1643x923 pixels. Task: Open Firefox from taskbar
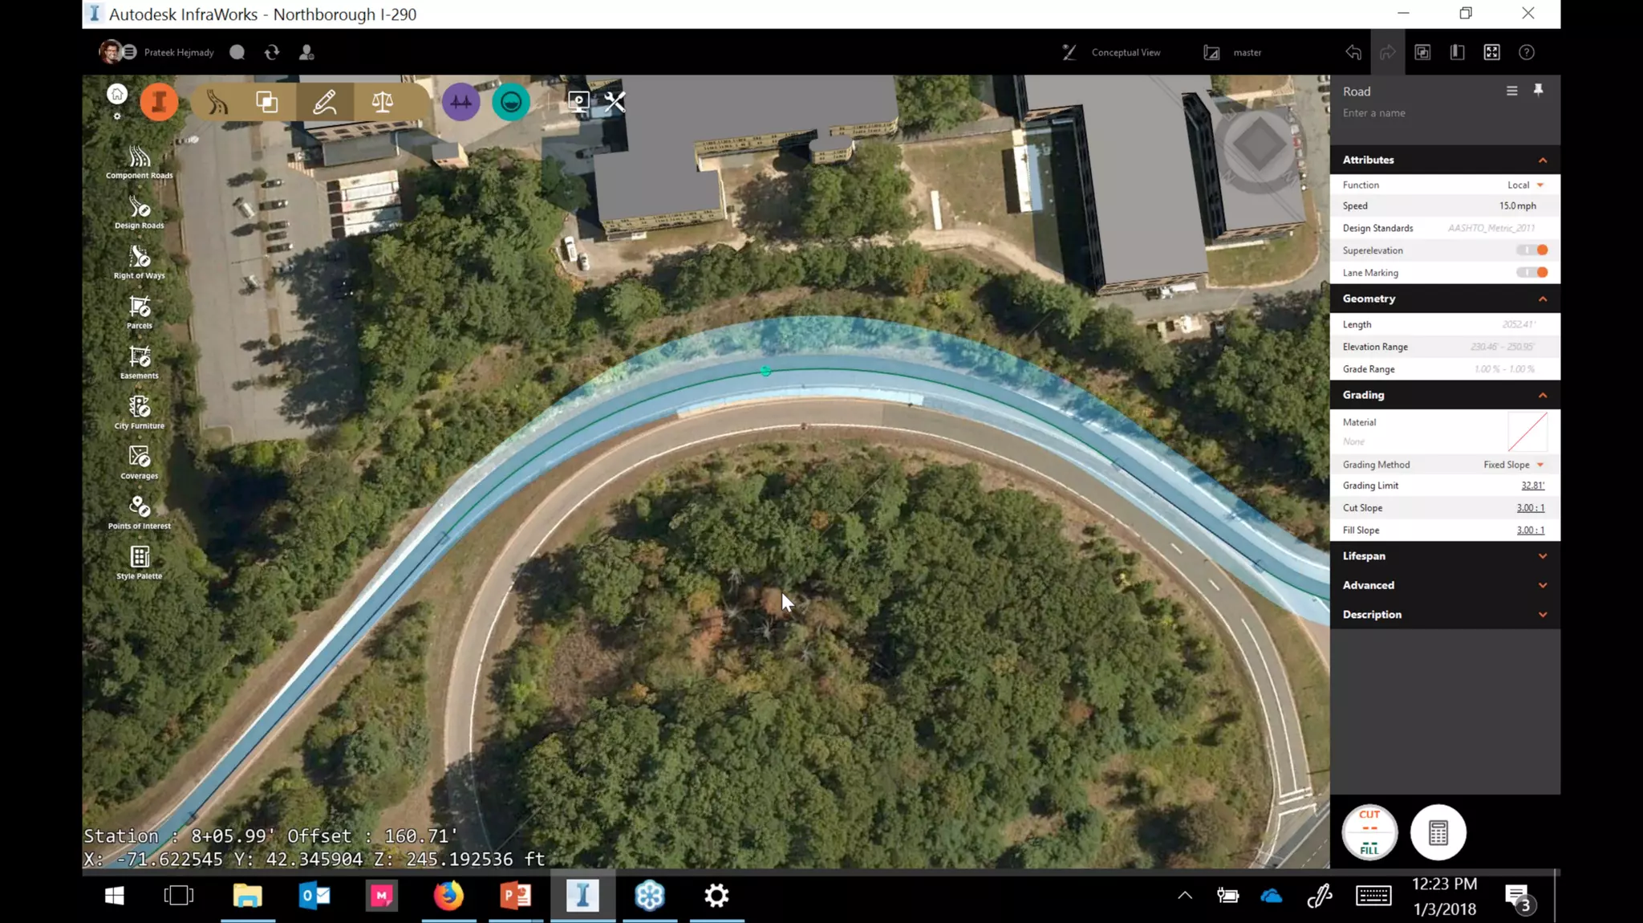tap(448, 896)
